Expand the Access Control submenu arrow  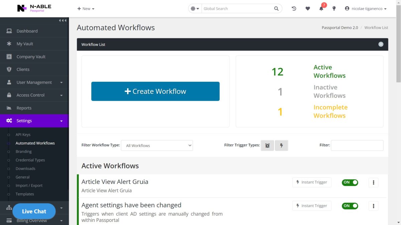61,95
